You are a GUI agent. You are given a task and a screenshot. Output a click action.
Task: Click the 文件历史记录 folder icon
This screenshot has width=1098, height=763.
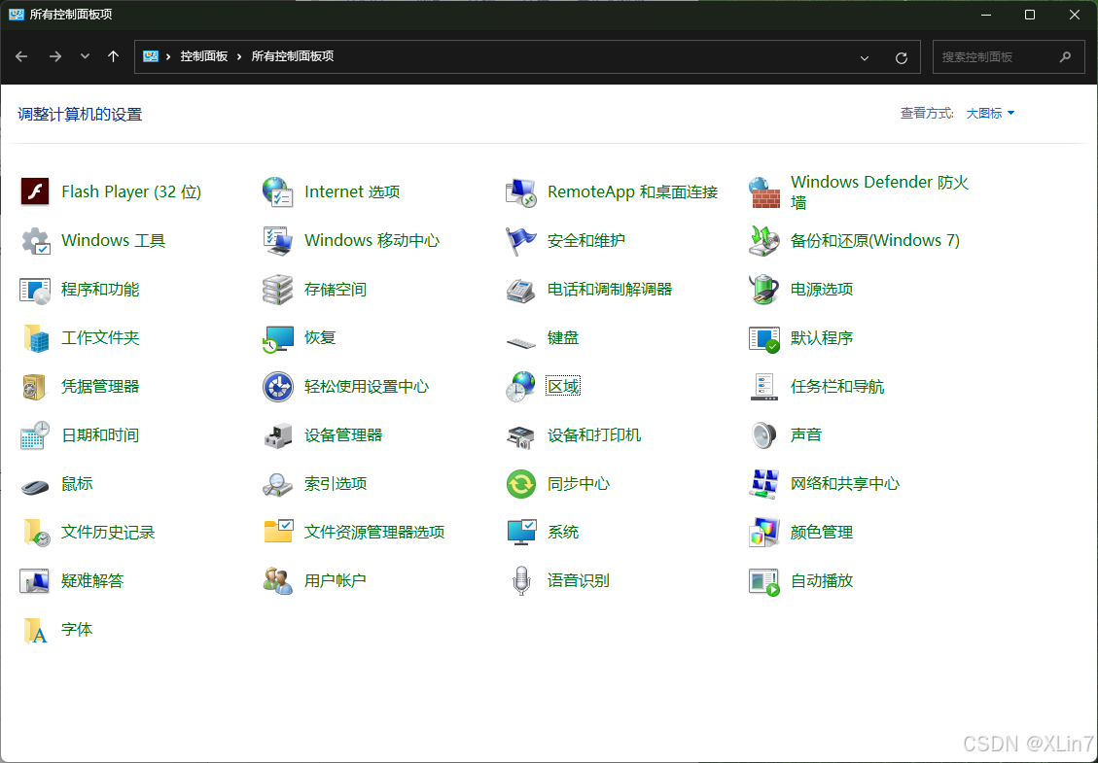(x=35, y=533)
